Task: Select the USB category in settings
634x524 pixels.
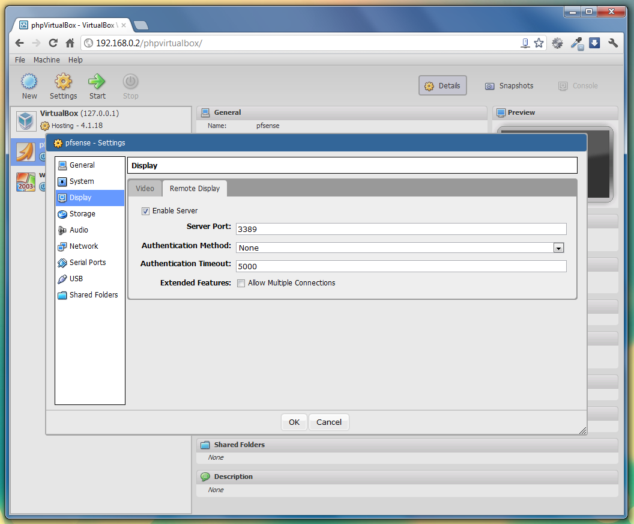Action: 90,278
